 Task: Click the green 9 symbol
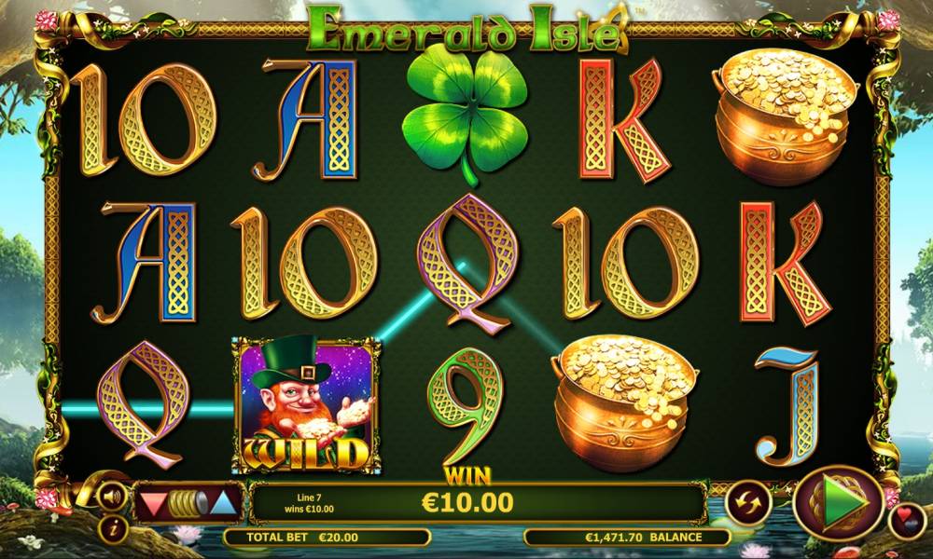pos(467,405)
